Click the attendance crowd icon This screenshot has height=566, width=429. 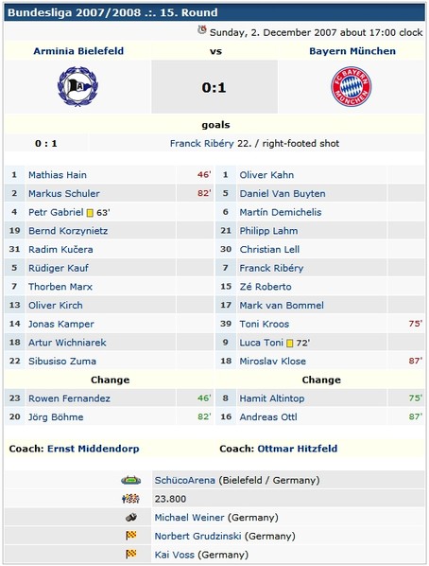[x=130, y=499]
